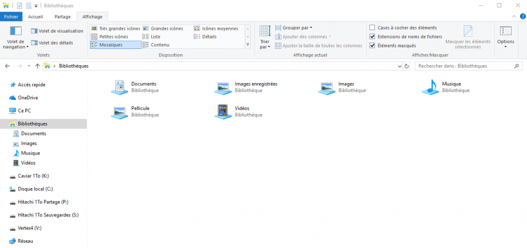Click the quick access New folder icon
This screenshot has width=527, height=248.
(x=28, y=6)
